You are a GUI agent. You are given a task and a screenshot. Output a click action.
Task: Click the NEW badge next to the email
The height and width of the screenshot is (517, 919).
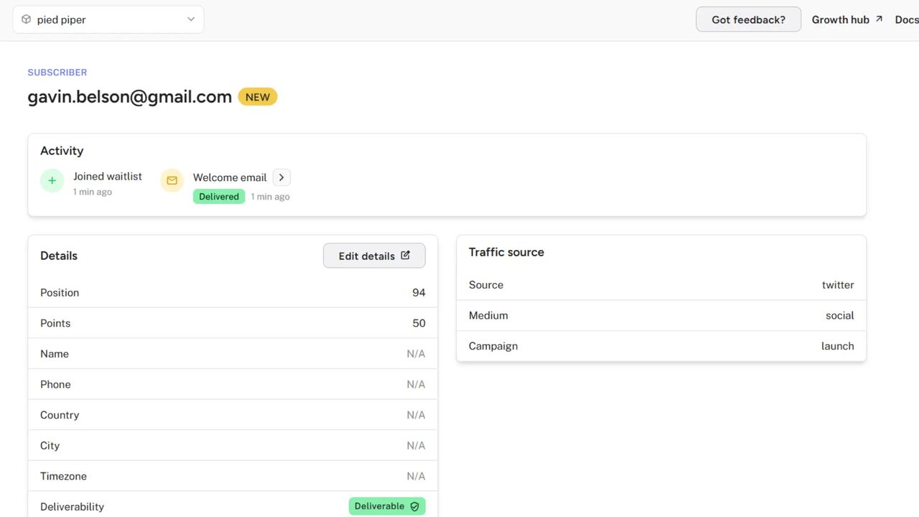point(257,96)
